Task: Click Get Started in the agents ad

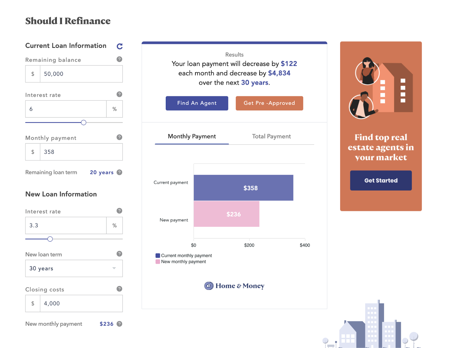Action: click(381, 180)
